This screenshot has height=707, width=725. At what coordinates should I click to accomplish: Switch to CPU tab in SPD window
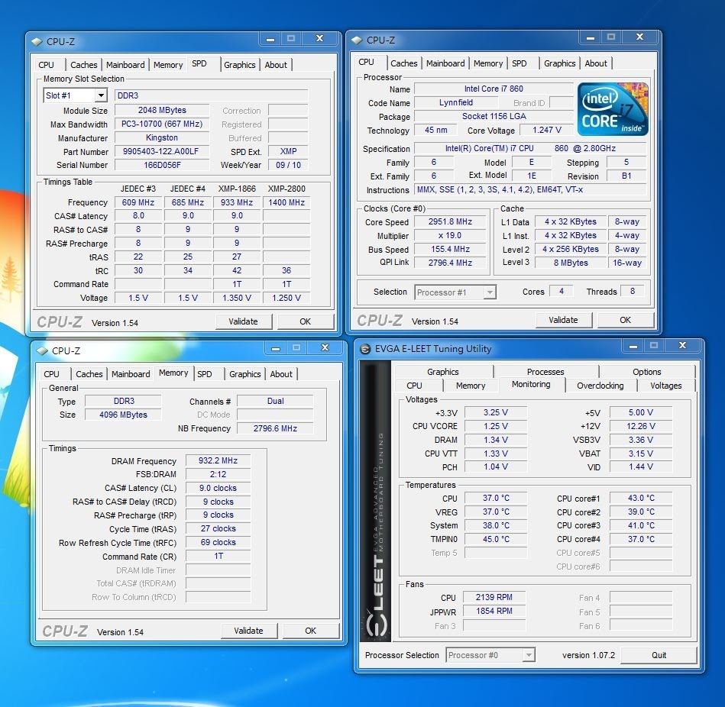[x=47, y=65]
